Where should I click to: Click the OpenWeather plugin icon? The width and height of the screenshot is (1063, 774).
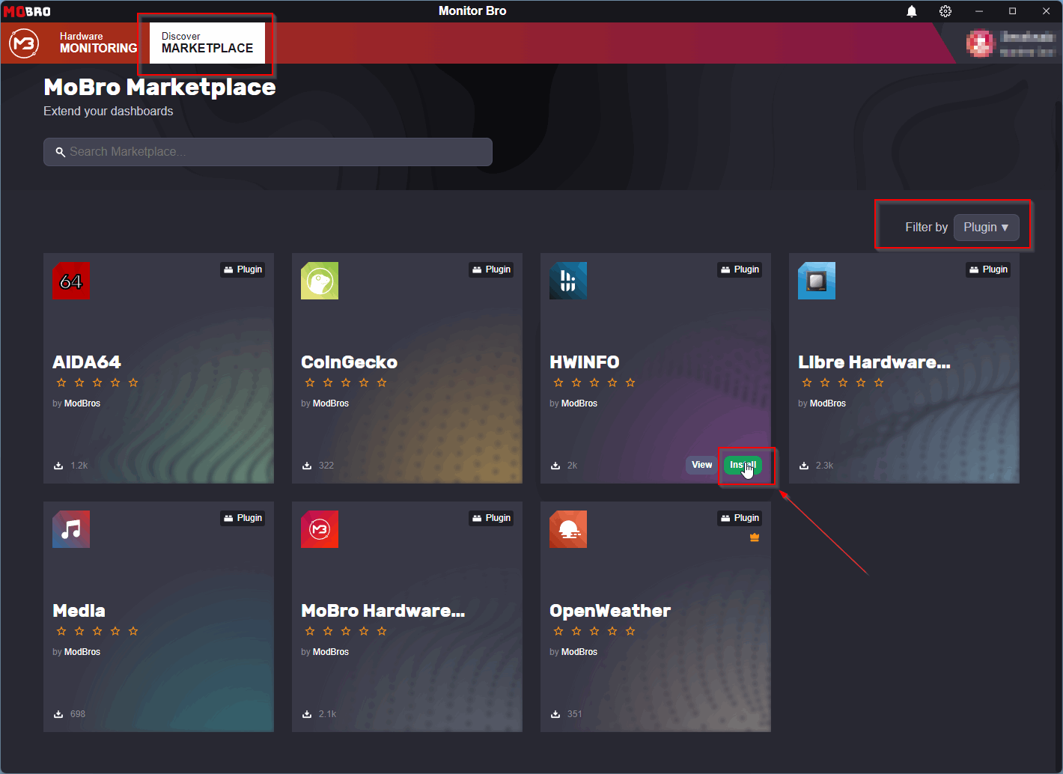coord(568,529)
